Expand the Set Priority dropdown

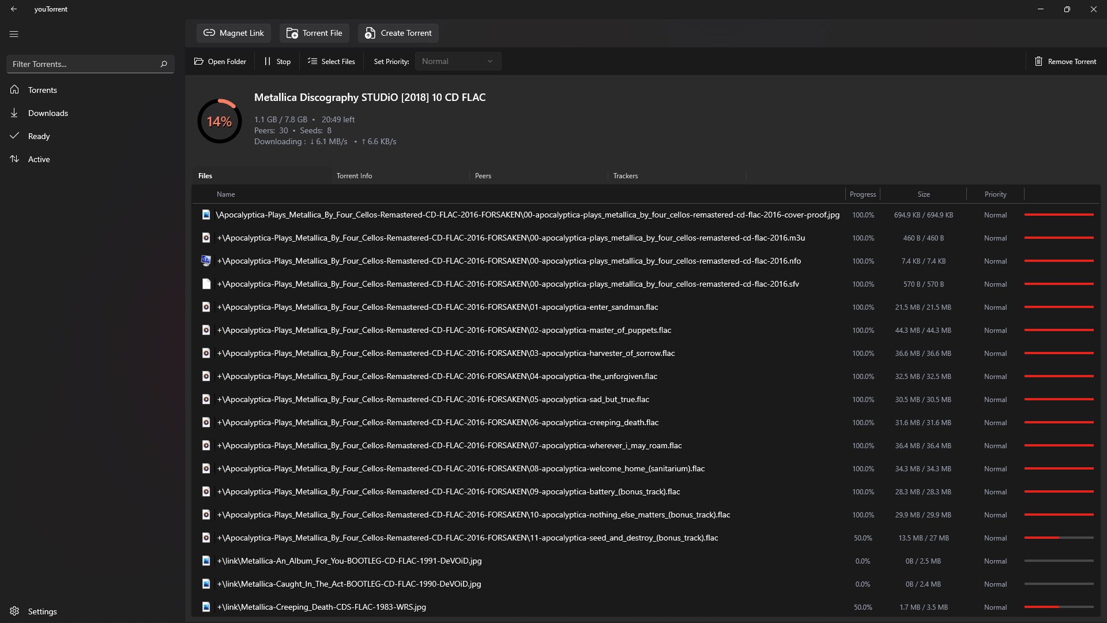pyautogui.click(x=458, y=61)
